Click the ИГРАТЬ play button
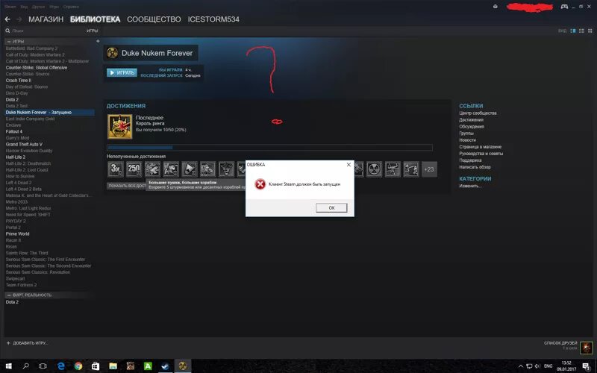Screen dimensions: 597x373 pos(122,72)
